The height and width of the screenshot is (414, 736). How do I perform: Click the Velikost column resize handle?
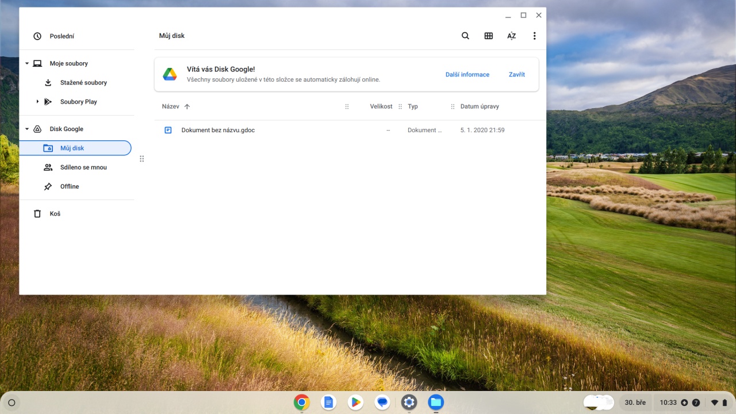tap(400, 106)
